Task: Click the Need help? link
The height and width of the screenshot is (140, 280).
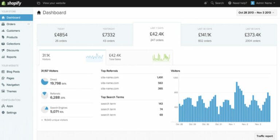Action: pyautogui.click(x=238, y=3)
